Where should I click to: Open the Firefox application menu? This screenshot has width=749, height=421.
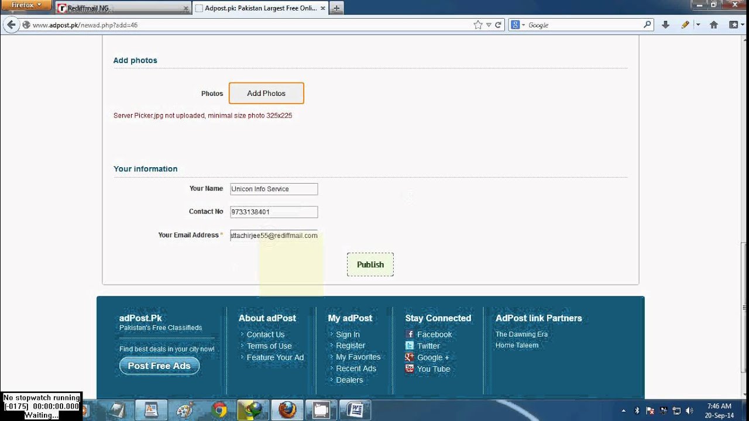[27, 5]
